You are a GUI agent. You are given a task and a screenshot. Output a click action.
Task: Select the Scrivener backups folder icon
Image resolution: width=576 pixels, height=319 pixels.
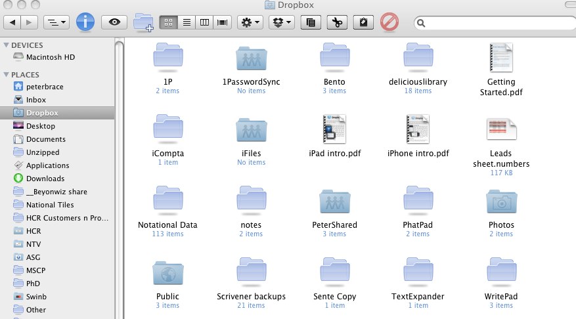252,271
